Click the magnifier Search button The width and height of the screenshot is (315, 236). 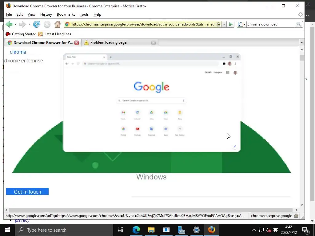pos(299,24)
